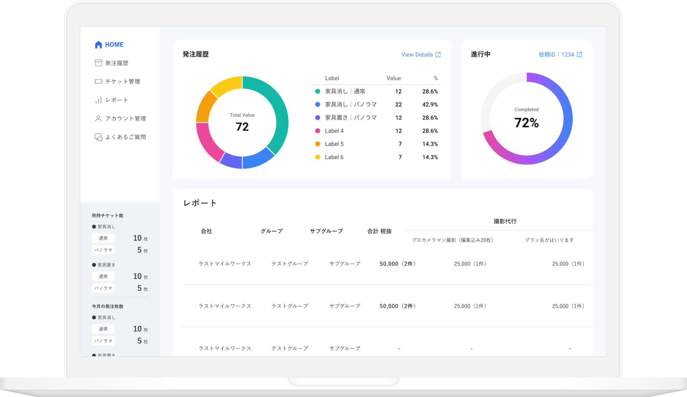Open the View Details link
Image resolution: width=687 pixels, height=397 pixels.
coord(417,54)
